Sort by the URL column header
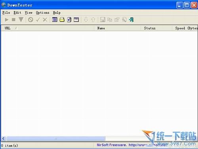 (48, 28)
